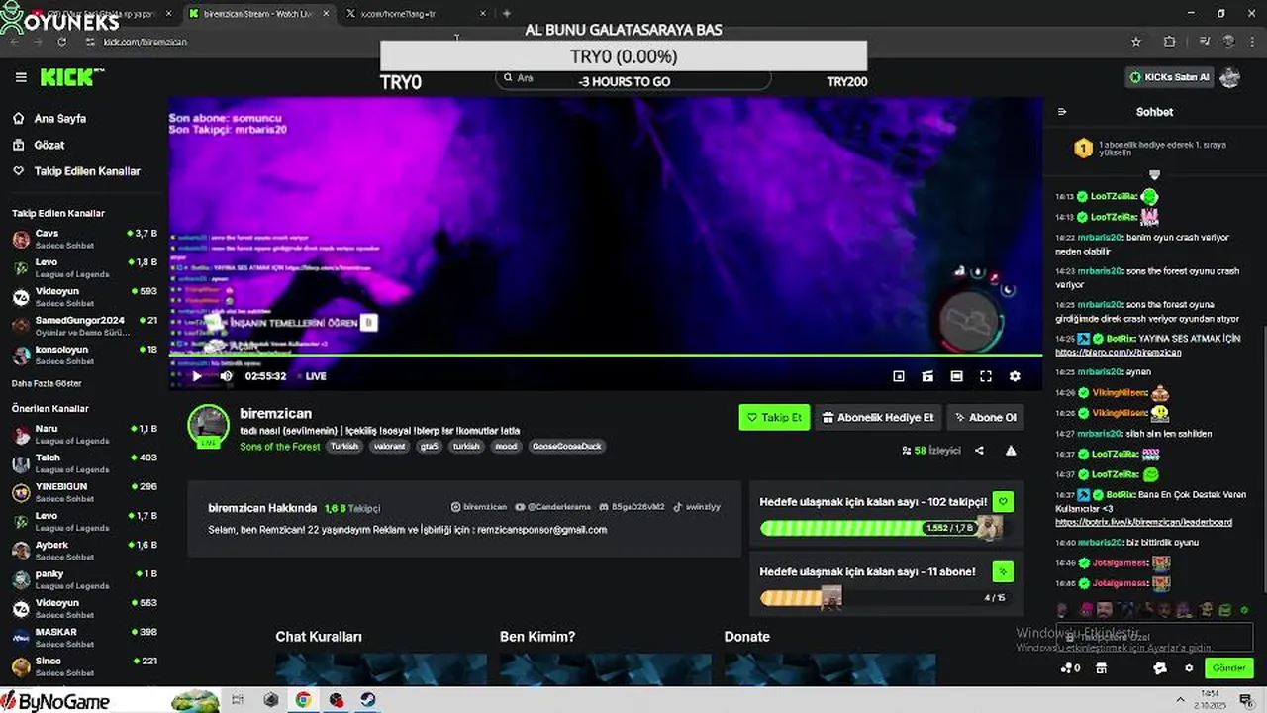1267x713 pixels.
Task: Collapse the Sohbet chat panel
Action: (1062, 112)
